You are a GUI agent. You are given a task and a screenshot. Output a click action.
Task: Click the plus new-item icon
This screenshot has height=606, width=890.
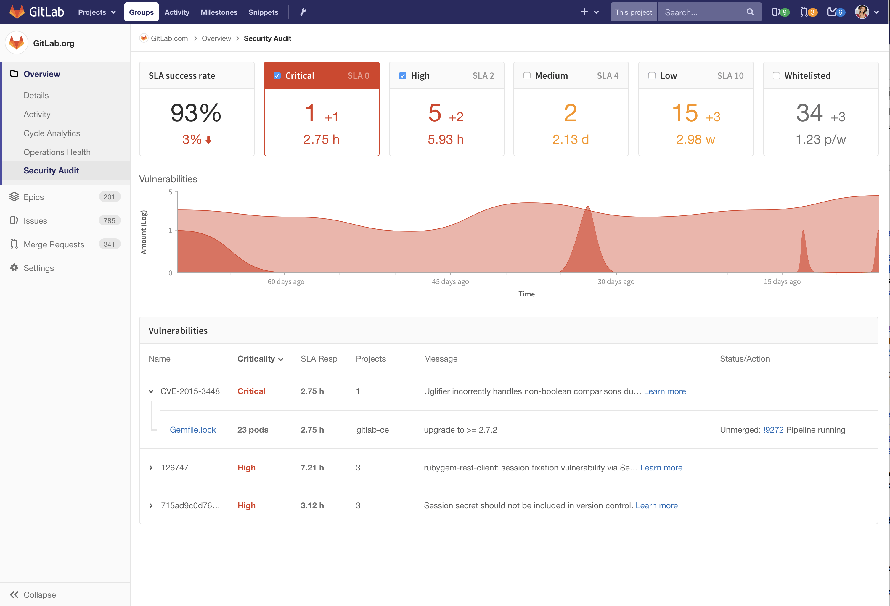pyautogui.click(x=584, y=12)
